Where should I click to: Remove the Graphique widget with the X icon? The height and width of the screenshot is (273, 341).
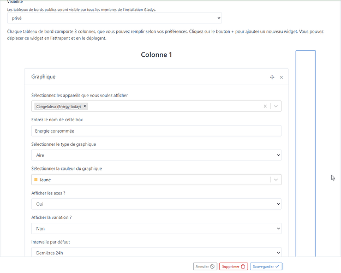[282, 78]
